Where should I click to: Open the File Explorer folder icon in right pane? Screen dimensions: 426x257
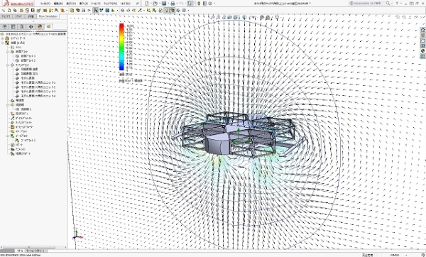tap(422, 40)
